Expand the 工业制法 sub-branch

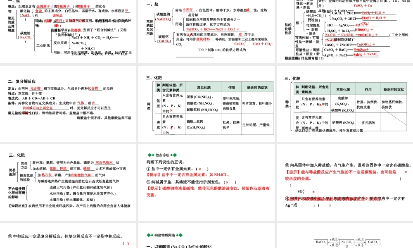click(x=43, y=45)
